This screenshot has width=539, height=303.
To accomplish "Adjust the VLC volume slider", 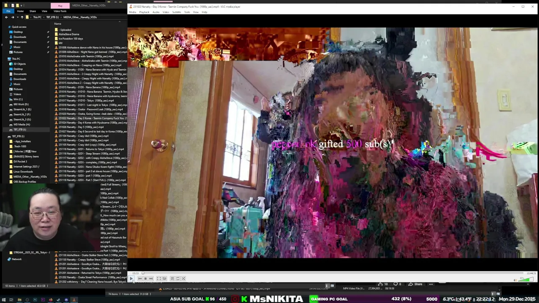I will 526,279.
